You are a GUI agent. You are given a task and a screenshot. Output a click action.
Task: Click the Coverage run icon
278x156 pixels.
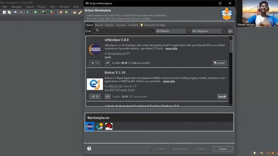tap(43, 12)
